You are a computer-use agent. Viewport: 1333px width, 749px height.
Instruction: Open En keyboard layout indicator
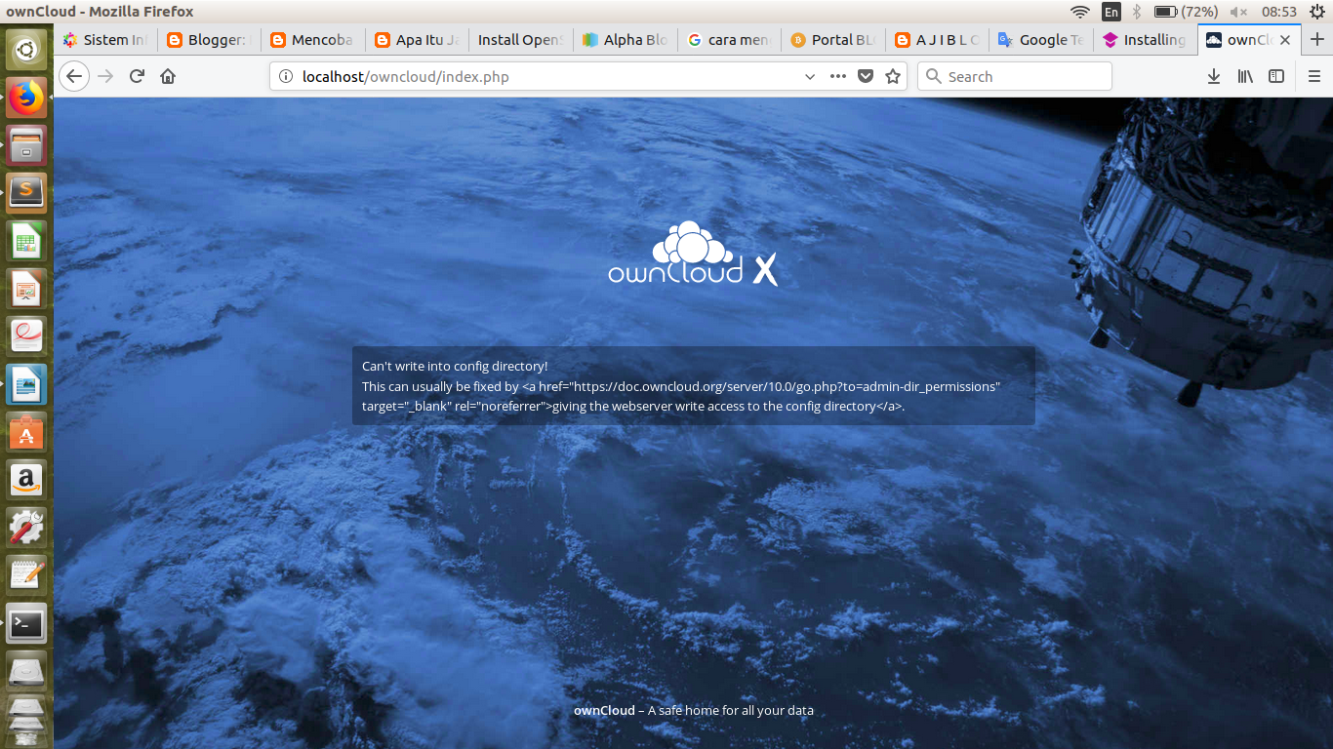[1111, 12]
